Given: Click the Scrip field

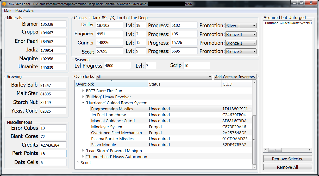Looking at the screenshot, I should 197,66.
